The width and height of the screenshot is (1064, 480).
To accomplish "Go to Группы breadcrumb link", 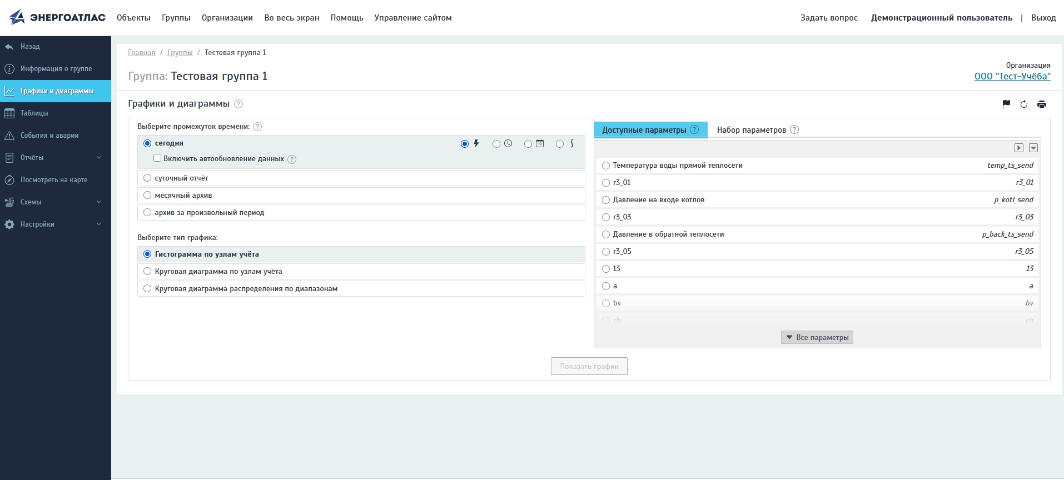I will pyautogui.click(x=180, y=53).
